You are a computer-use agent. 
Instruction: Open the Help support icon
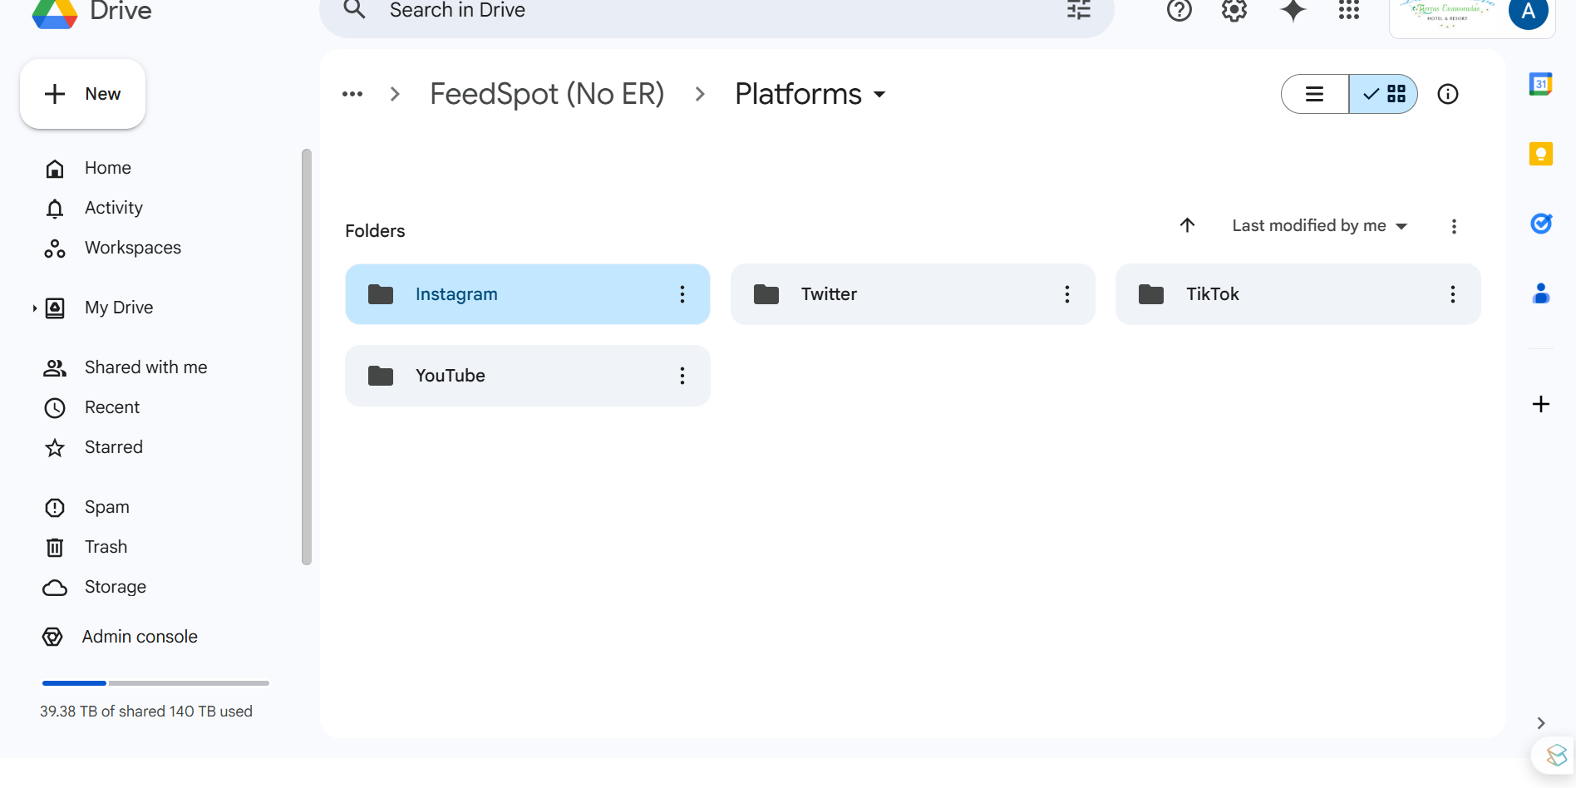coord(1179,11)
